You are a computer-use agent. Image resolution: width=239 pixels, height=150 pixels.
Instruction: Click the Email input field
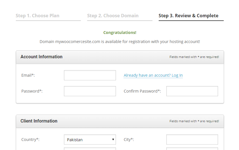click(90, 75)
